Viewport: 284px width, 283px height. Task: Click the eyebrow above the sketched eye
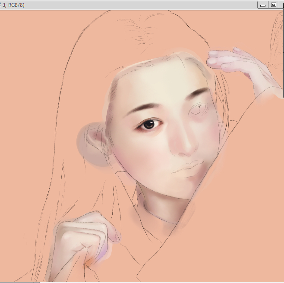199,92
